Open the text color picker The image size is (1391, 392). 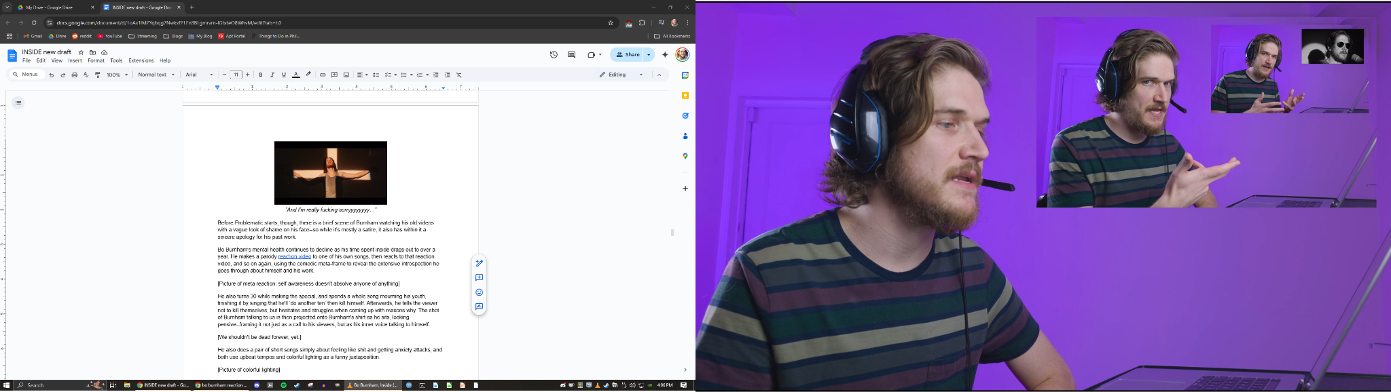[x=295, y=75]
